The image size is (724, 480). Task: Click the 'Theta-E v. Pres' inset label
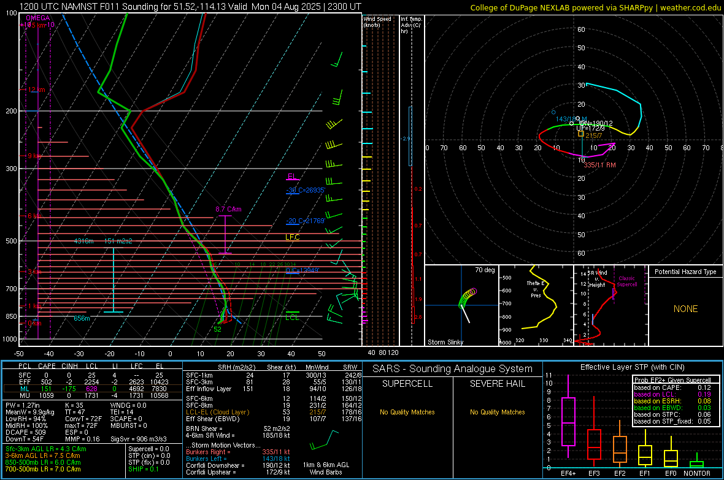[x=536, y=289]
